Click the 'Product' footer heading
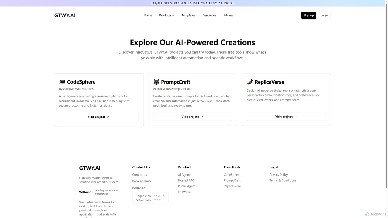The height and width of the screenshot is (218, 388). (x=184, y=167)
